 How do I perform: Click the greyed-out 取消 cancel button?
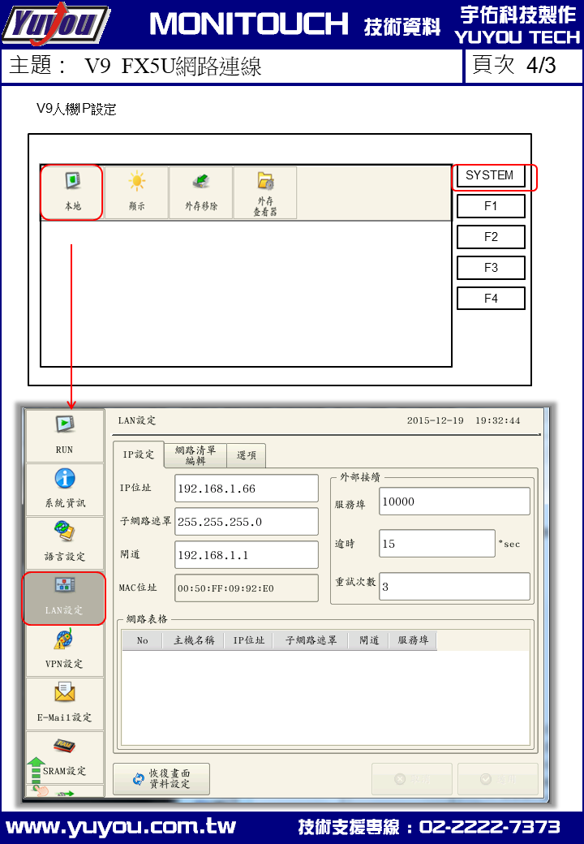coord(413,779)
